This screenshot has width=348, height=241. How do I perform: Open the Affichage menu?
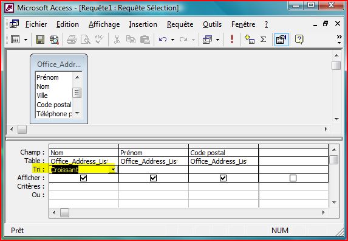pos(104,24)
